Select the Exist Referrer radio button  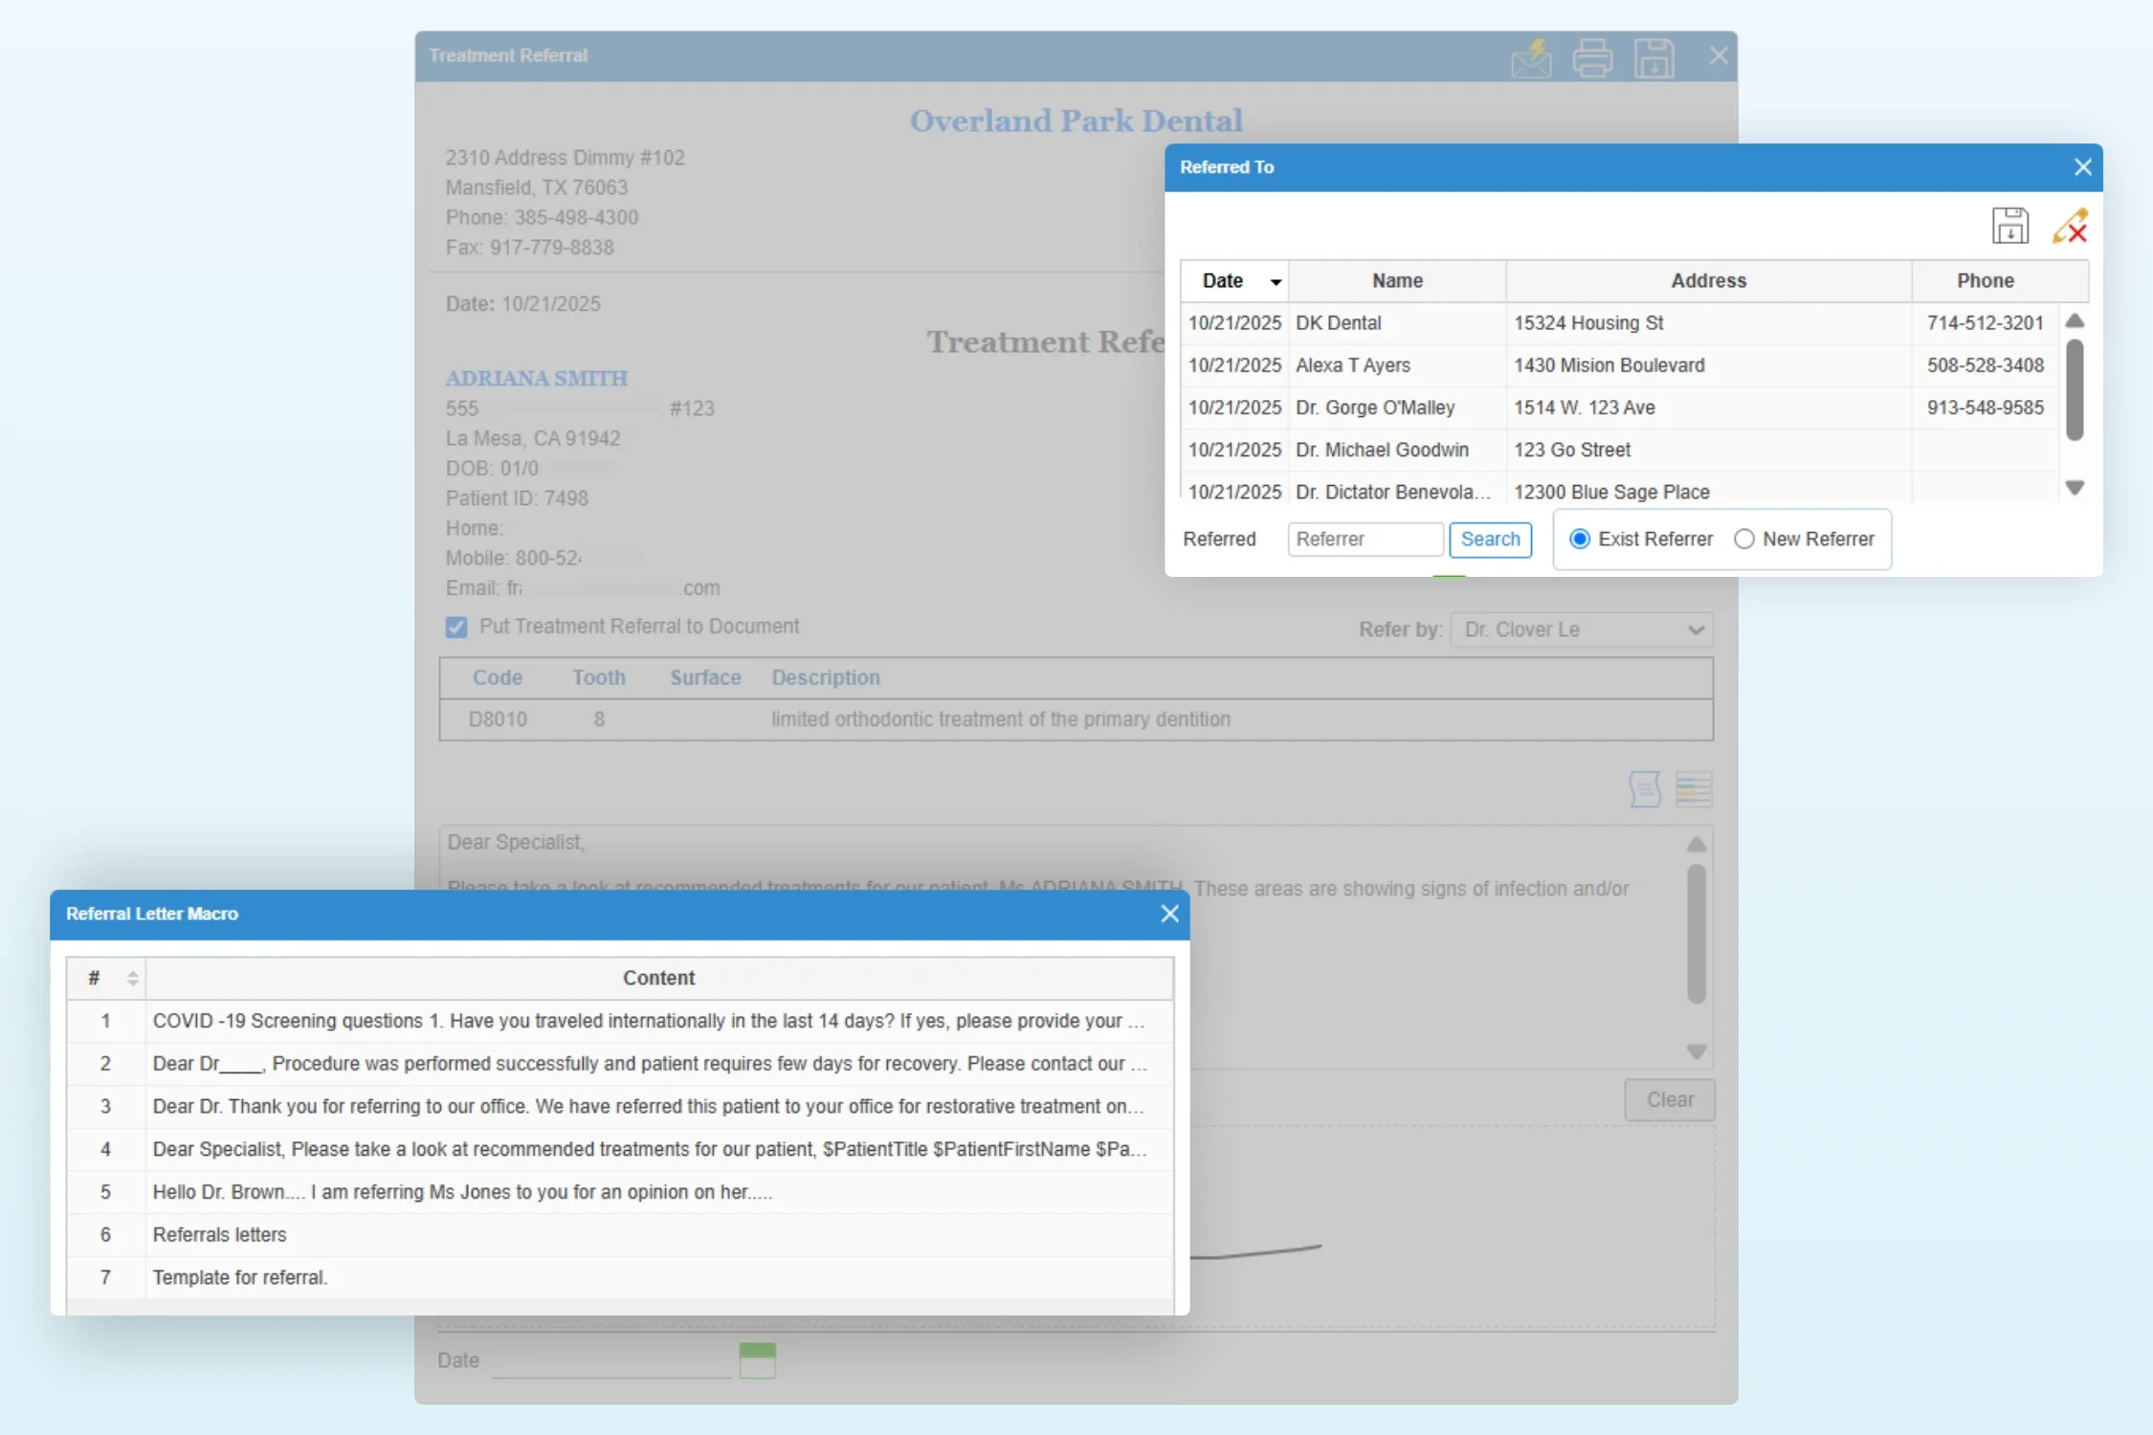(x=1580, y=540)
